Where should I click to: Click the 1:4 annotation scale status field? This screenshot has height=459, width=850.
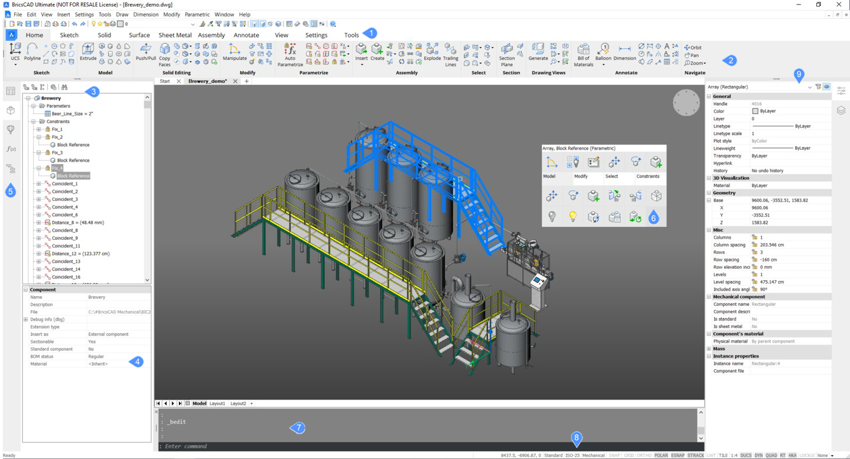(x=734, y=456)
